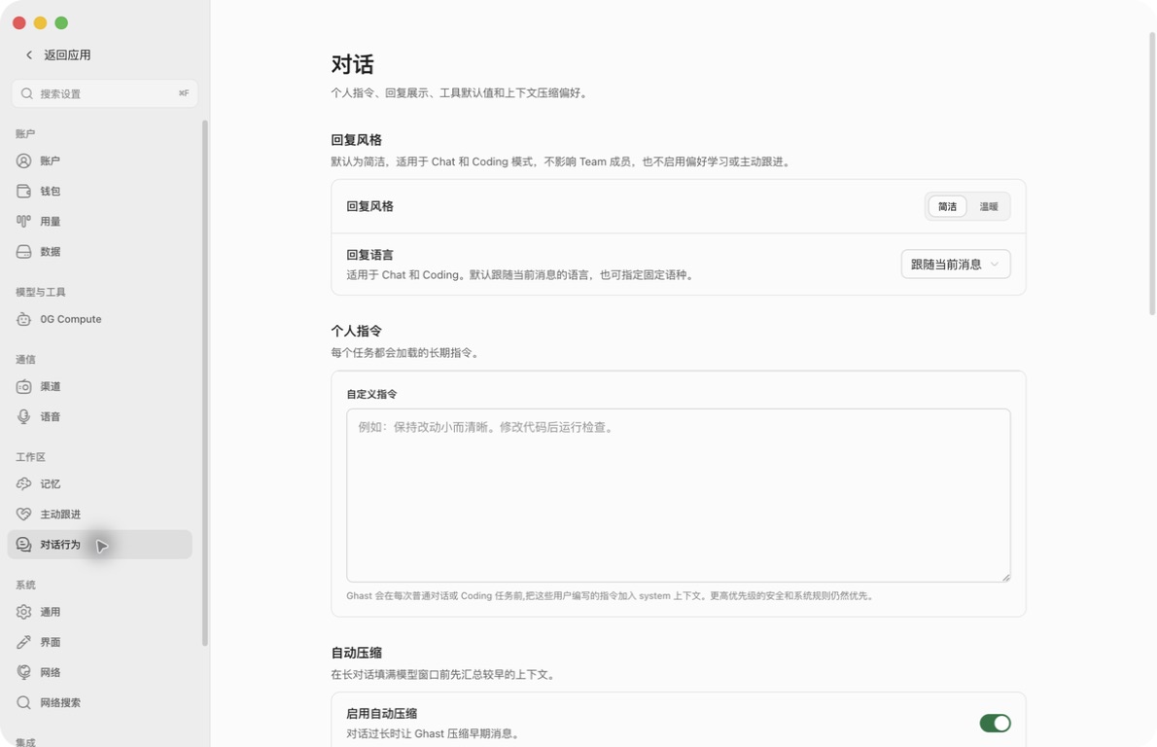Click the 个人指令 section heading

357,331
